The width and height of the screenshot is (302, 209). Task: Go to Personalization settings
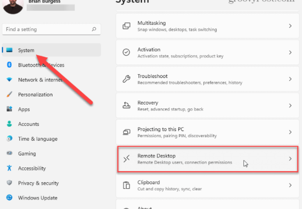point(35,95)
